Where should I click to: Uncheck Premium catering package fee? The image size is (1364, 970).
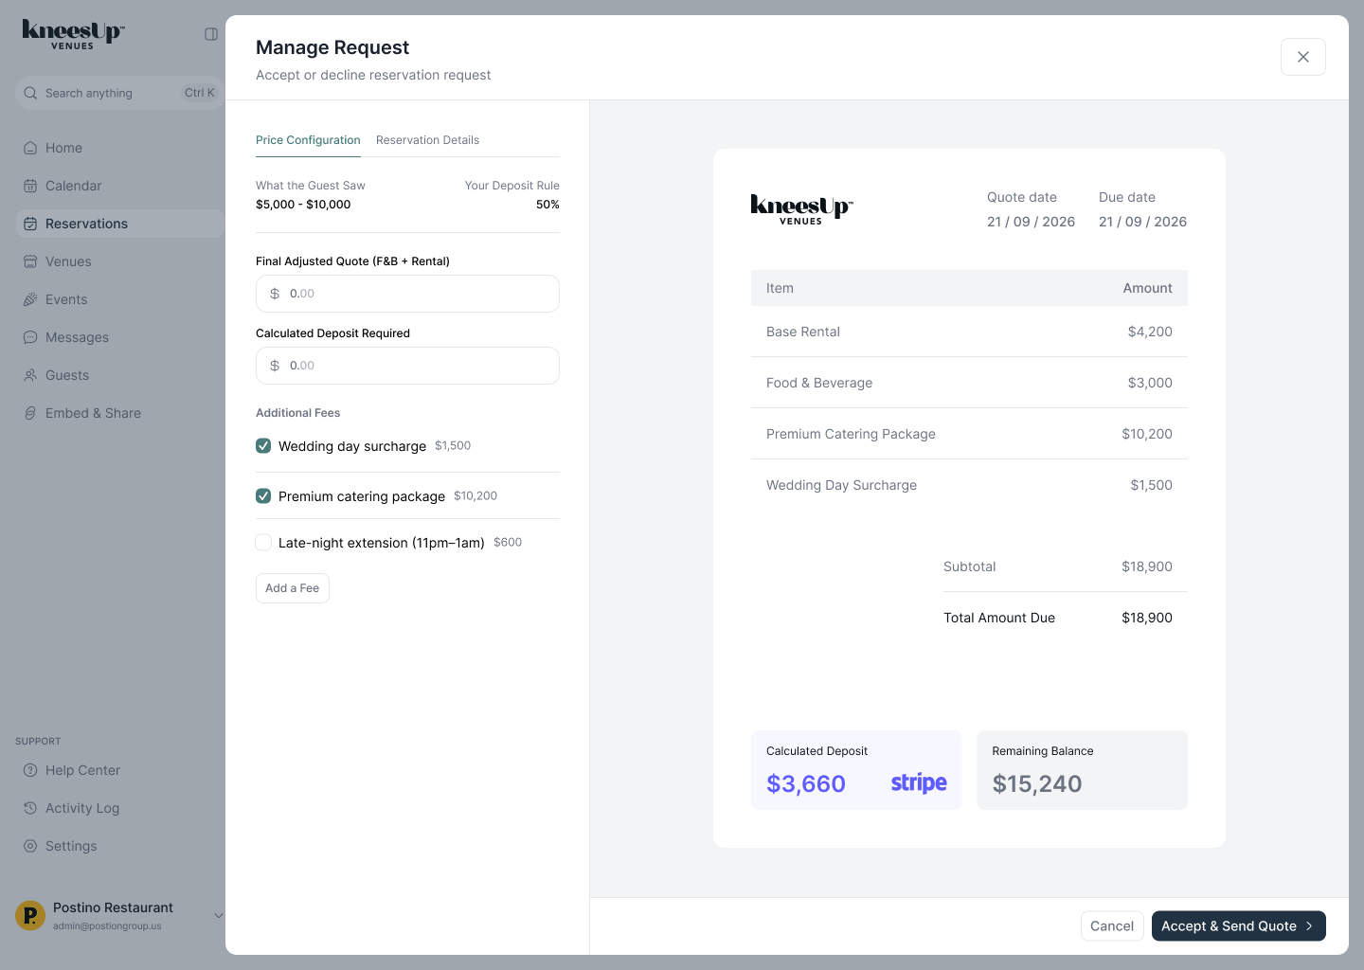point(263,495)
